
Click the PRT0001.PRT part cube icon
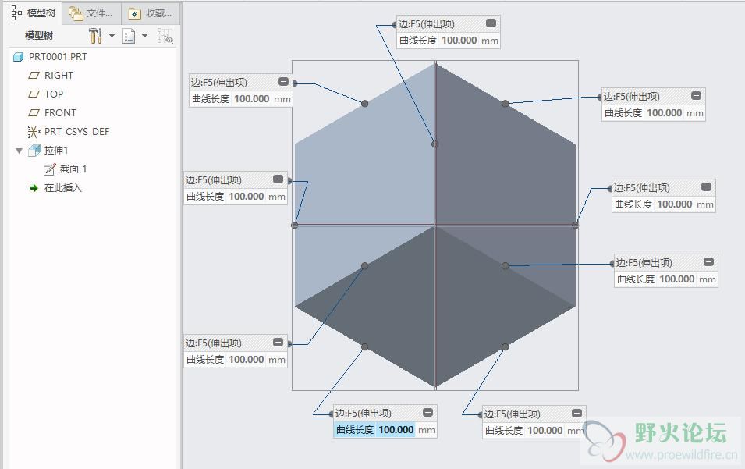[18, 57]
